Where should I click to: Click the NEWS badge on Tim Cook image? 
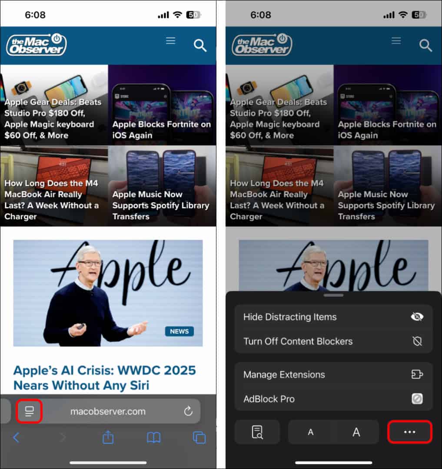[x=179, y=331]
